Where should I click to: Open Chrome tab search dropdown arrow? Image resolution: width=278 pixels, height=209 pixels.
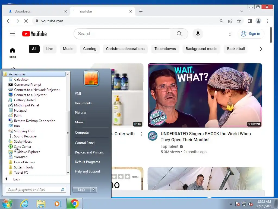tap(241, 11)
